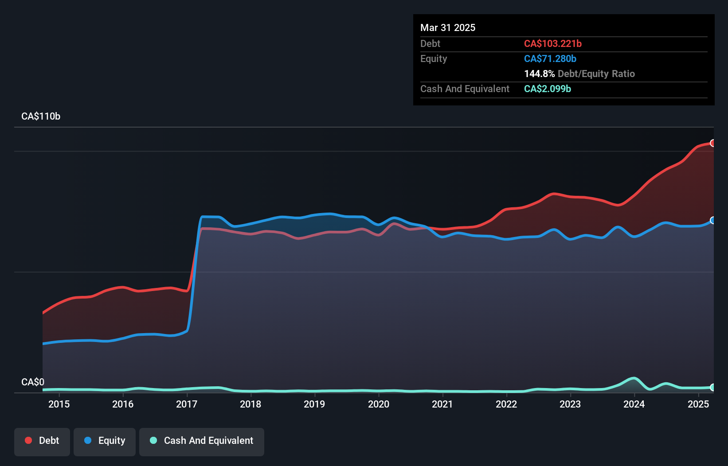Click the 2022 x-axis label
This screenshot has width=728, height=466.
(x=506, y=404)
